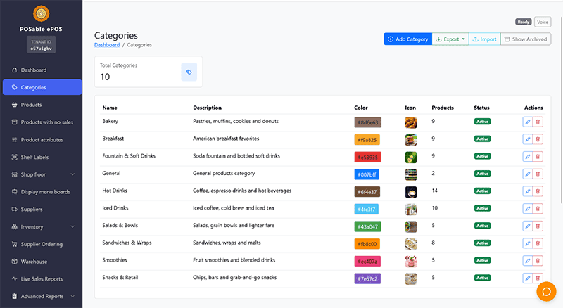Delete the Bakery category

(538, 122)
